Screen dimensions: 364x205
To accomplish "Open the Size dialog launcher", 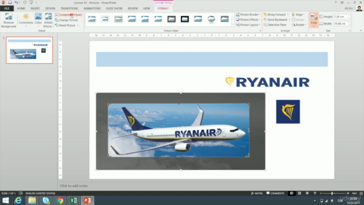I will point(350,31).
